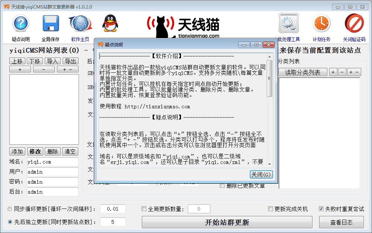Select 先后独立更新 radio option

click(x=10, y=222)
